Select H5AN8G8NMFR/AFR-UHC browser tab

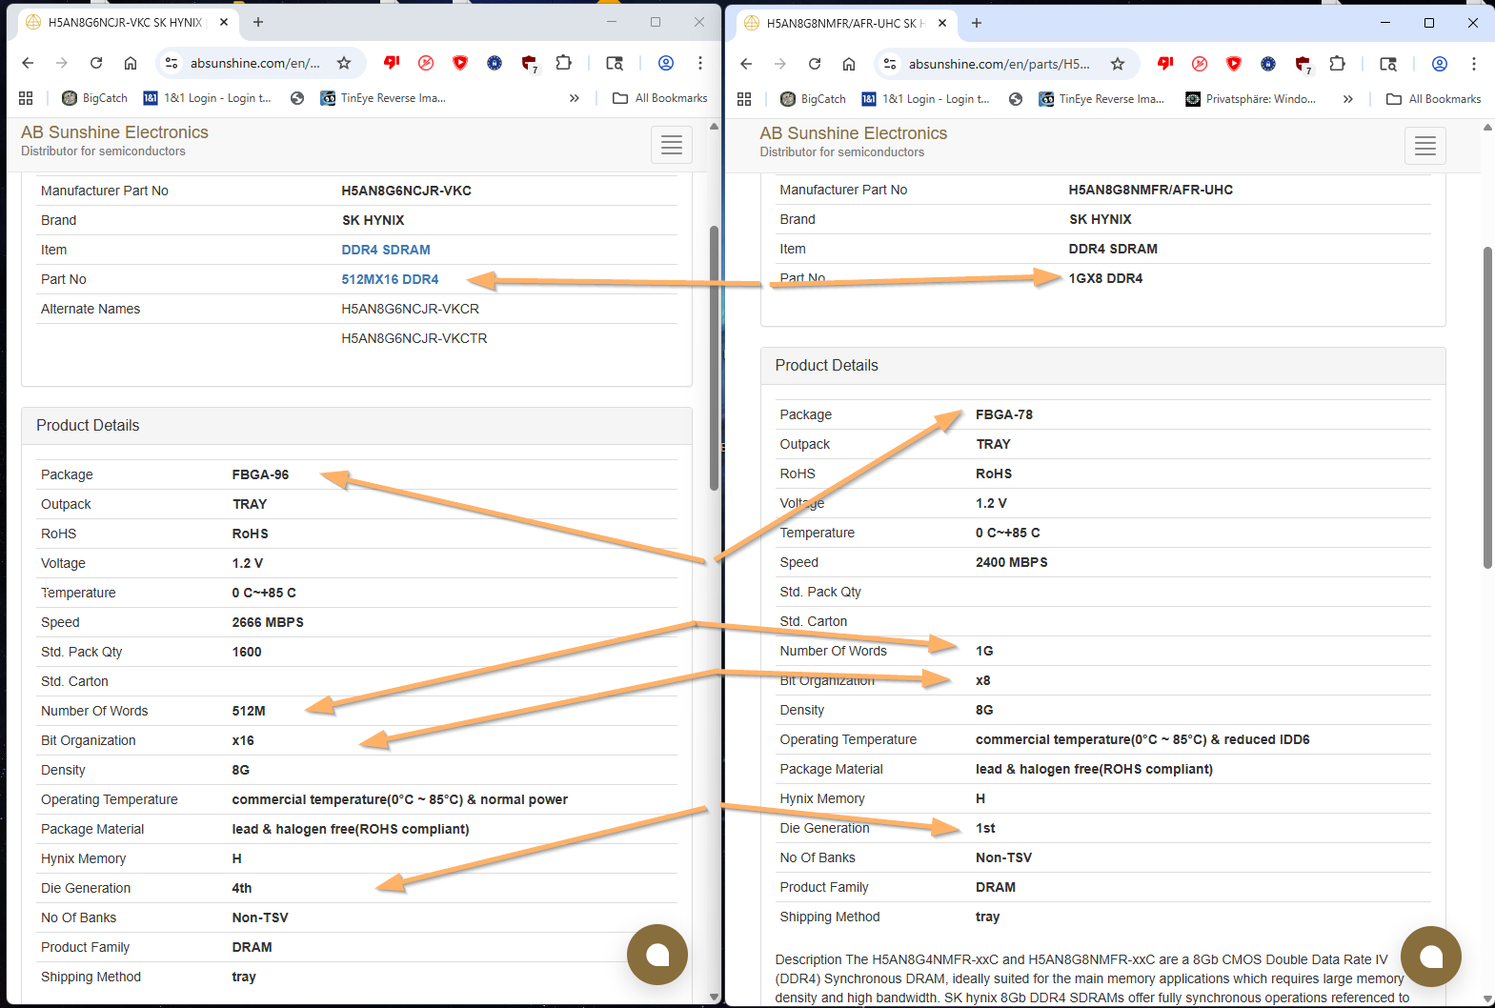coord(845,23)
